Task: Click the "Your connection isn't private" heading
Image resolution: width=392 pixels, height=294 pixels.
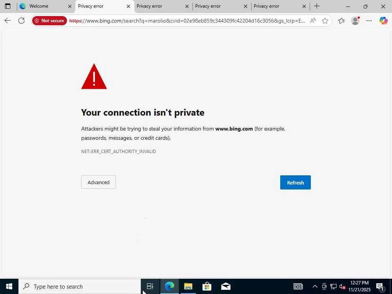Action: pos(143,113)
